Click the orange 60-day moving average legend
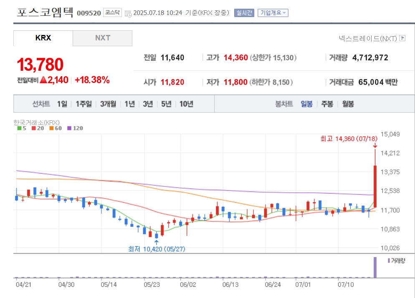The image size is (415, 298). tap(56, 128)
